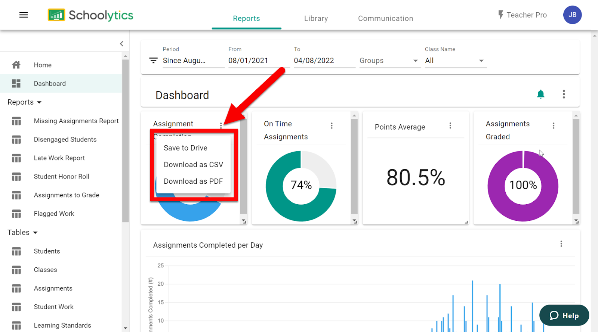Click the 80.5% Points Average value

(416, 177)
